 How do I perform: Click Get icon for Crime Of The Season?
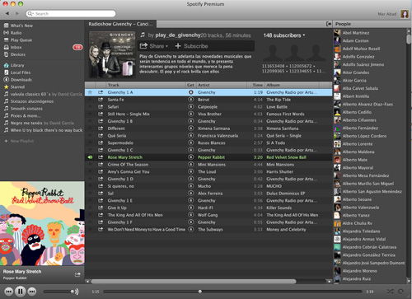click(x=191, y=164)
